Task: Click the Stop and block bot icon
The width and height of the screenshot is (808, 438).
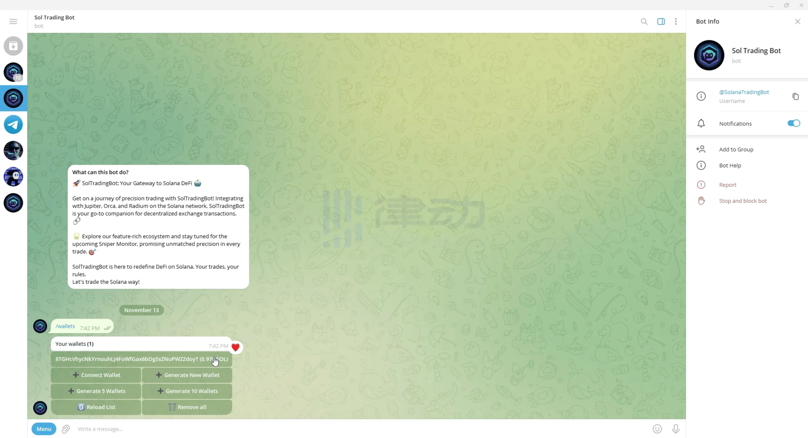Action: (701, 200)
